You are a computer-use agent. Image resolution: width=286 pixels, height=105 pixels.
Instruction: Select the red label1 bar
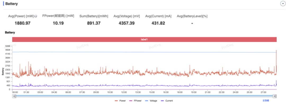(x=145, y=39)
